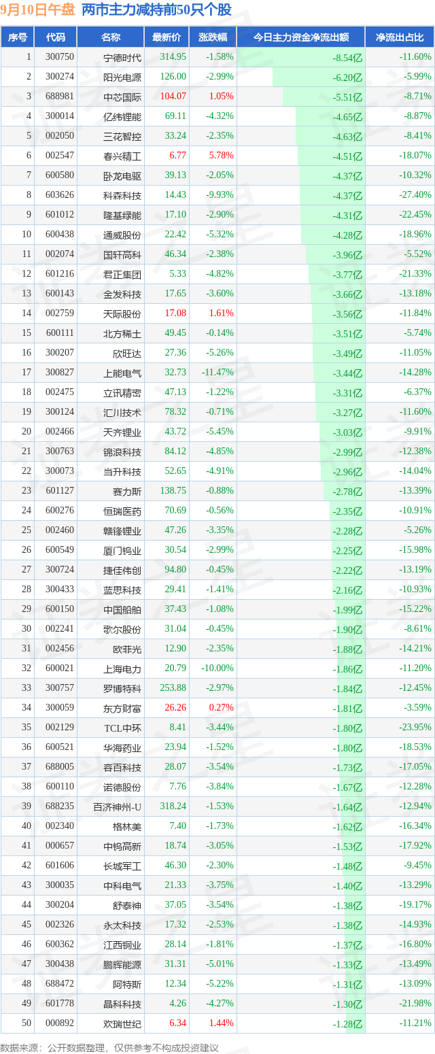Select the stock name 卧龙电驱
Screen dimensions: 435x1054
click(122, 176)
